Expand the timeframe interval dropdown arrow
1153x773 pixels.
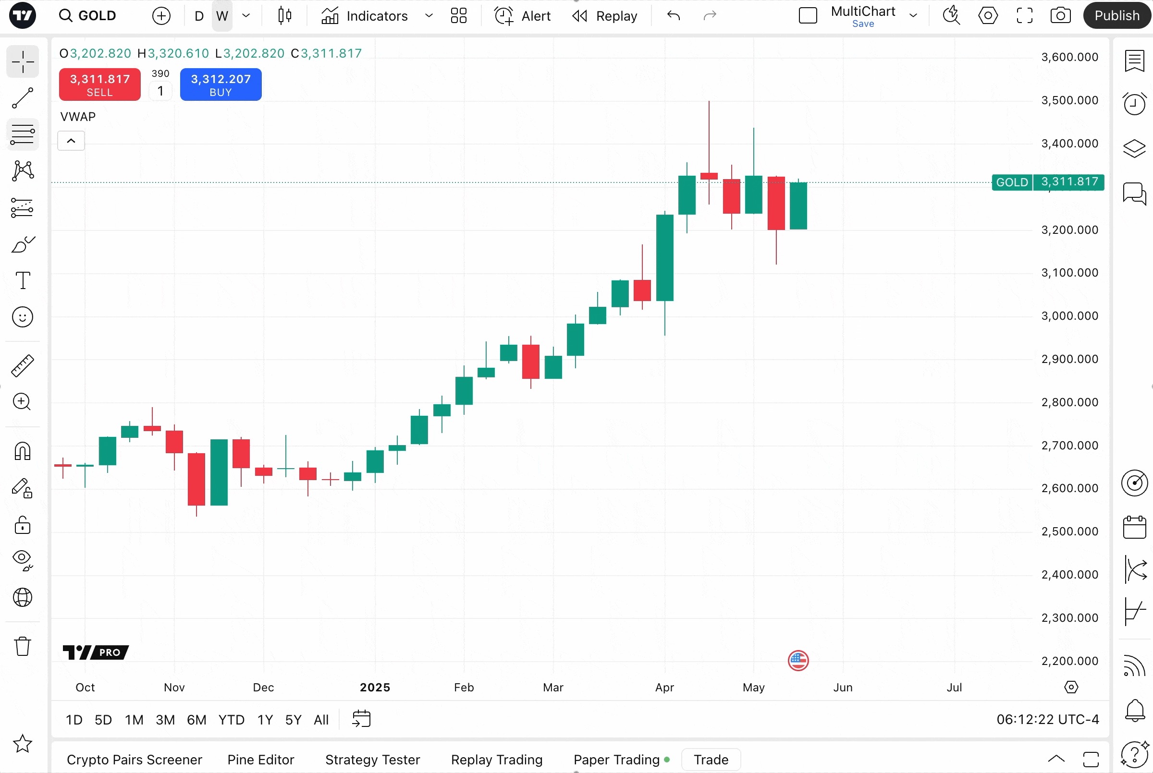pyautogui.click(x=246, y=16)
